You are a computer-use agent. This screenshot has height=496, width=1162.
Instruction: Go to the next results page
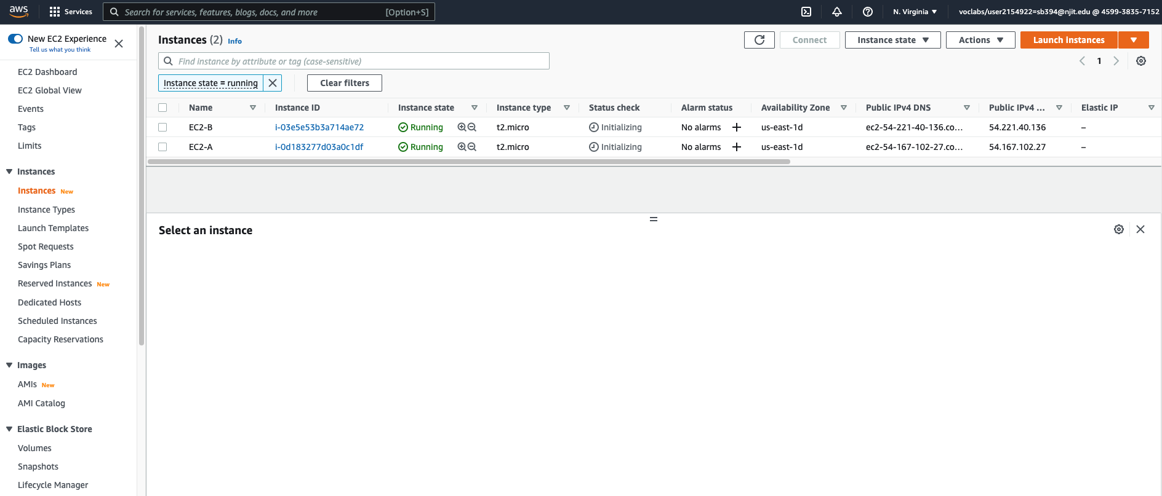coord(1116,61)
